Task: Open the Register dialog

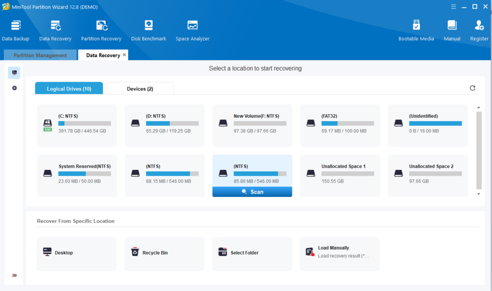Action: pyautogui.click(x=479, y=30)
